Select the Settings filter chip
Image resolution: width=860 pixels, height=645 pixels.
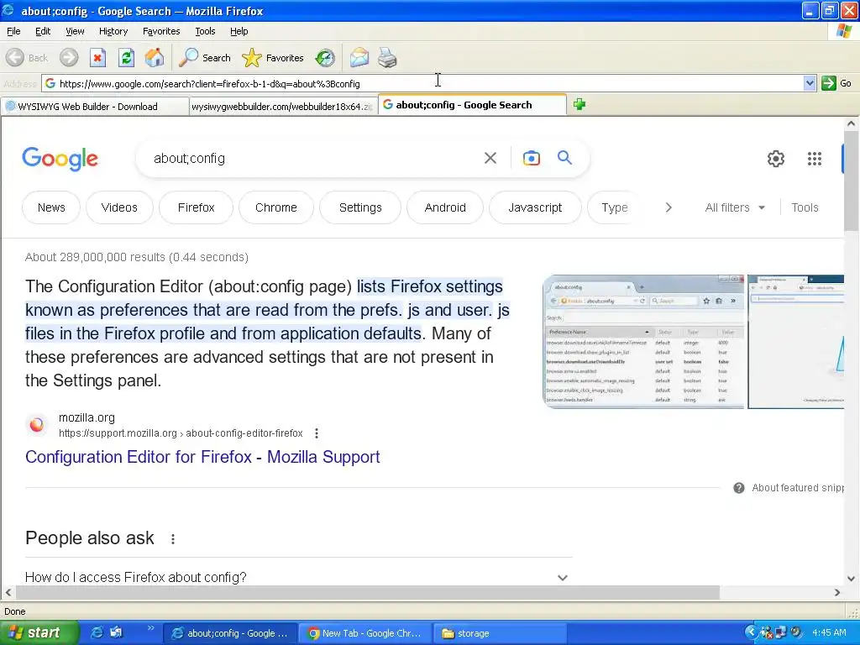tap(360, 207)
